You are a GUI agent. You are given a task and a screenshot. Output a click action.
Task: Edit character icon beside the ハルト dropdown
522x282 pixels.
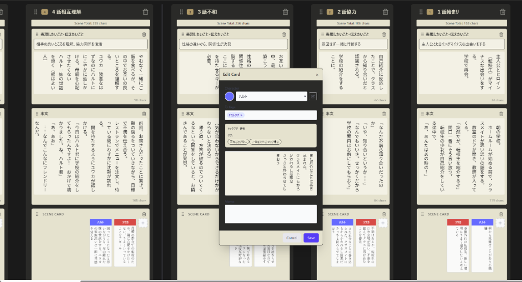(312, 96)
